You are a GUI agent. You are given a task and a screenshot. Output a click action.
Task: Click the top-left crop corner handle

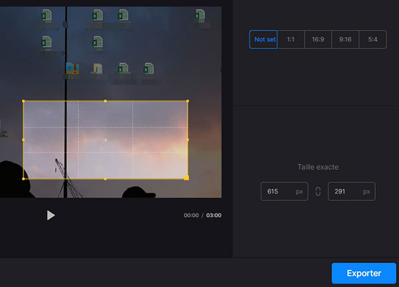click(x=23, y=101)
